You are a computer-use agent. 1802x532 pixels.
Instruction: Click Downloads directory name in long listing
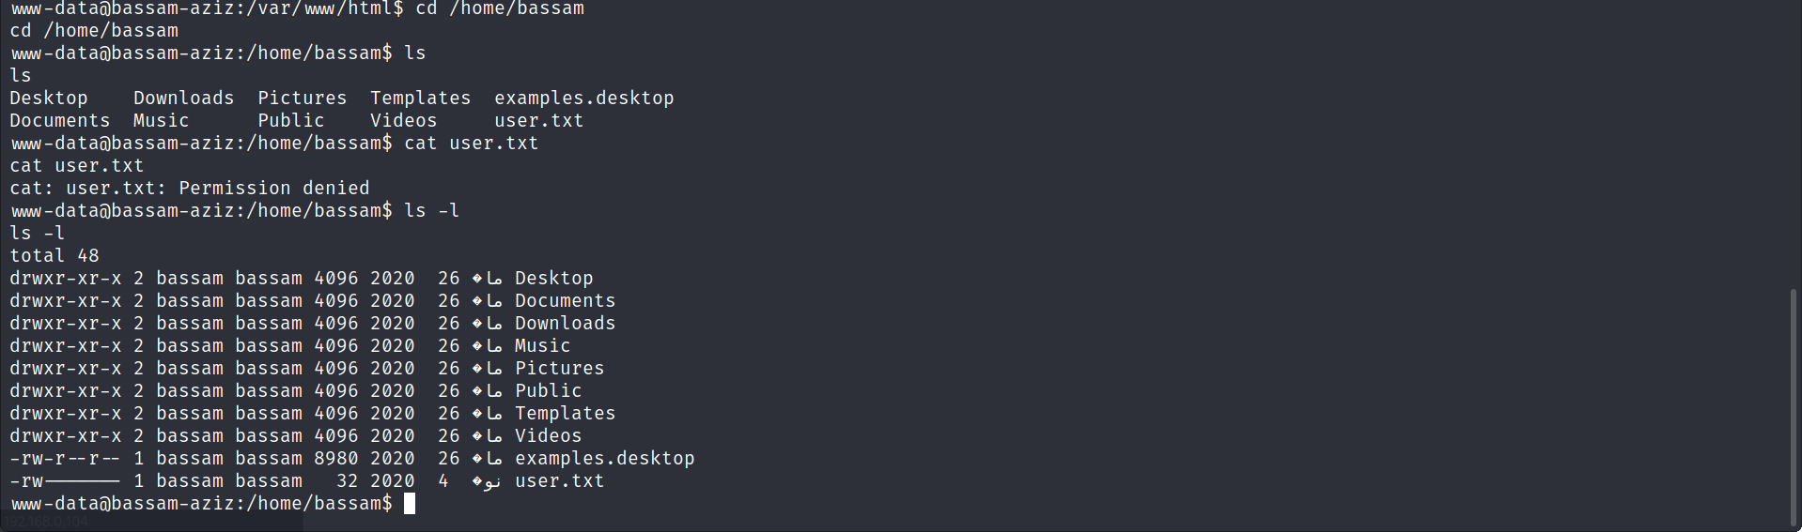coord(565,324)
